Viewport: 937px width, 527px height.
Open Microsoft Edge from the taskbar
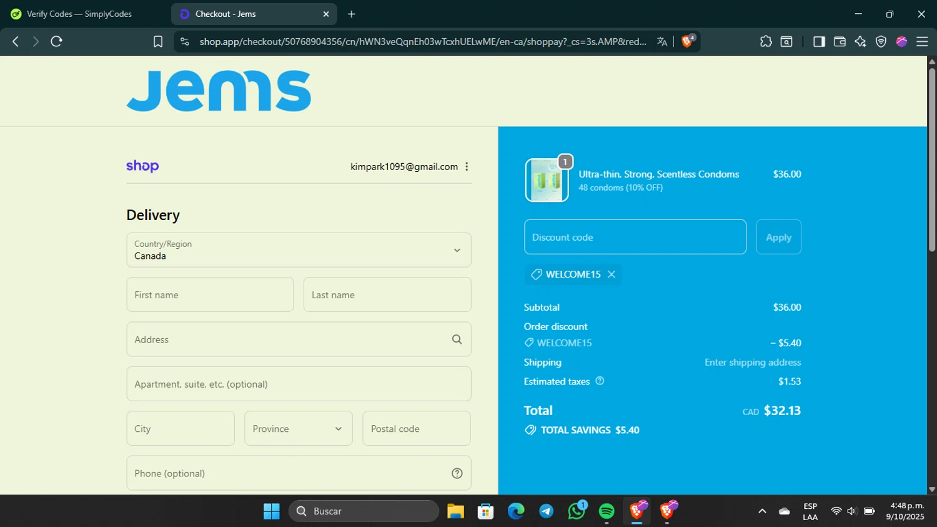[x=516, y=511]
